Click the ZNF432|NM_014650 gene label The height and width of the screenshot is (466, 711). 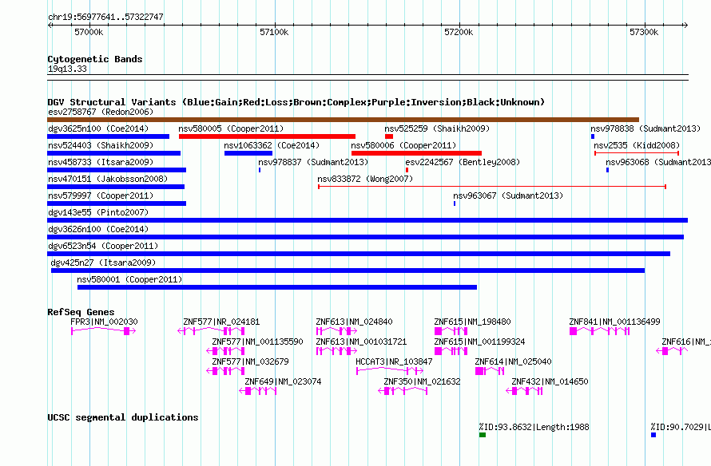[x=550, y=381]
